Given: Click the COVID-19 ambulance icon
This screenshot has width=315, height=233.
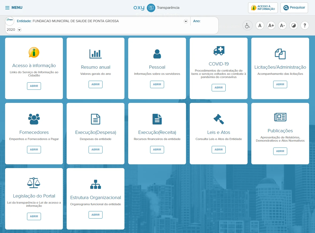Looking at the screenshot, I should 219,51.
